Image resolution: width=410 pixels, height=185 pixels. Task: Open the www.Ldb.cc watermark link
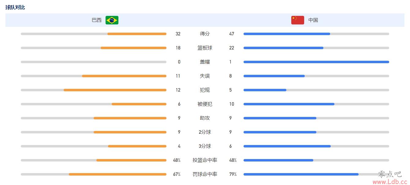coord(390,181)
